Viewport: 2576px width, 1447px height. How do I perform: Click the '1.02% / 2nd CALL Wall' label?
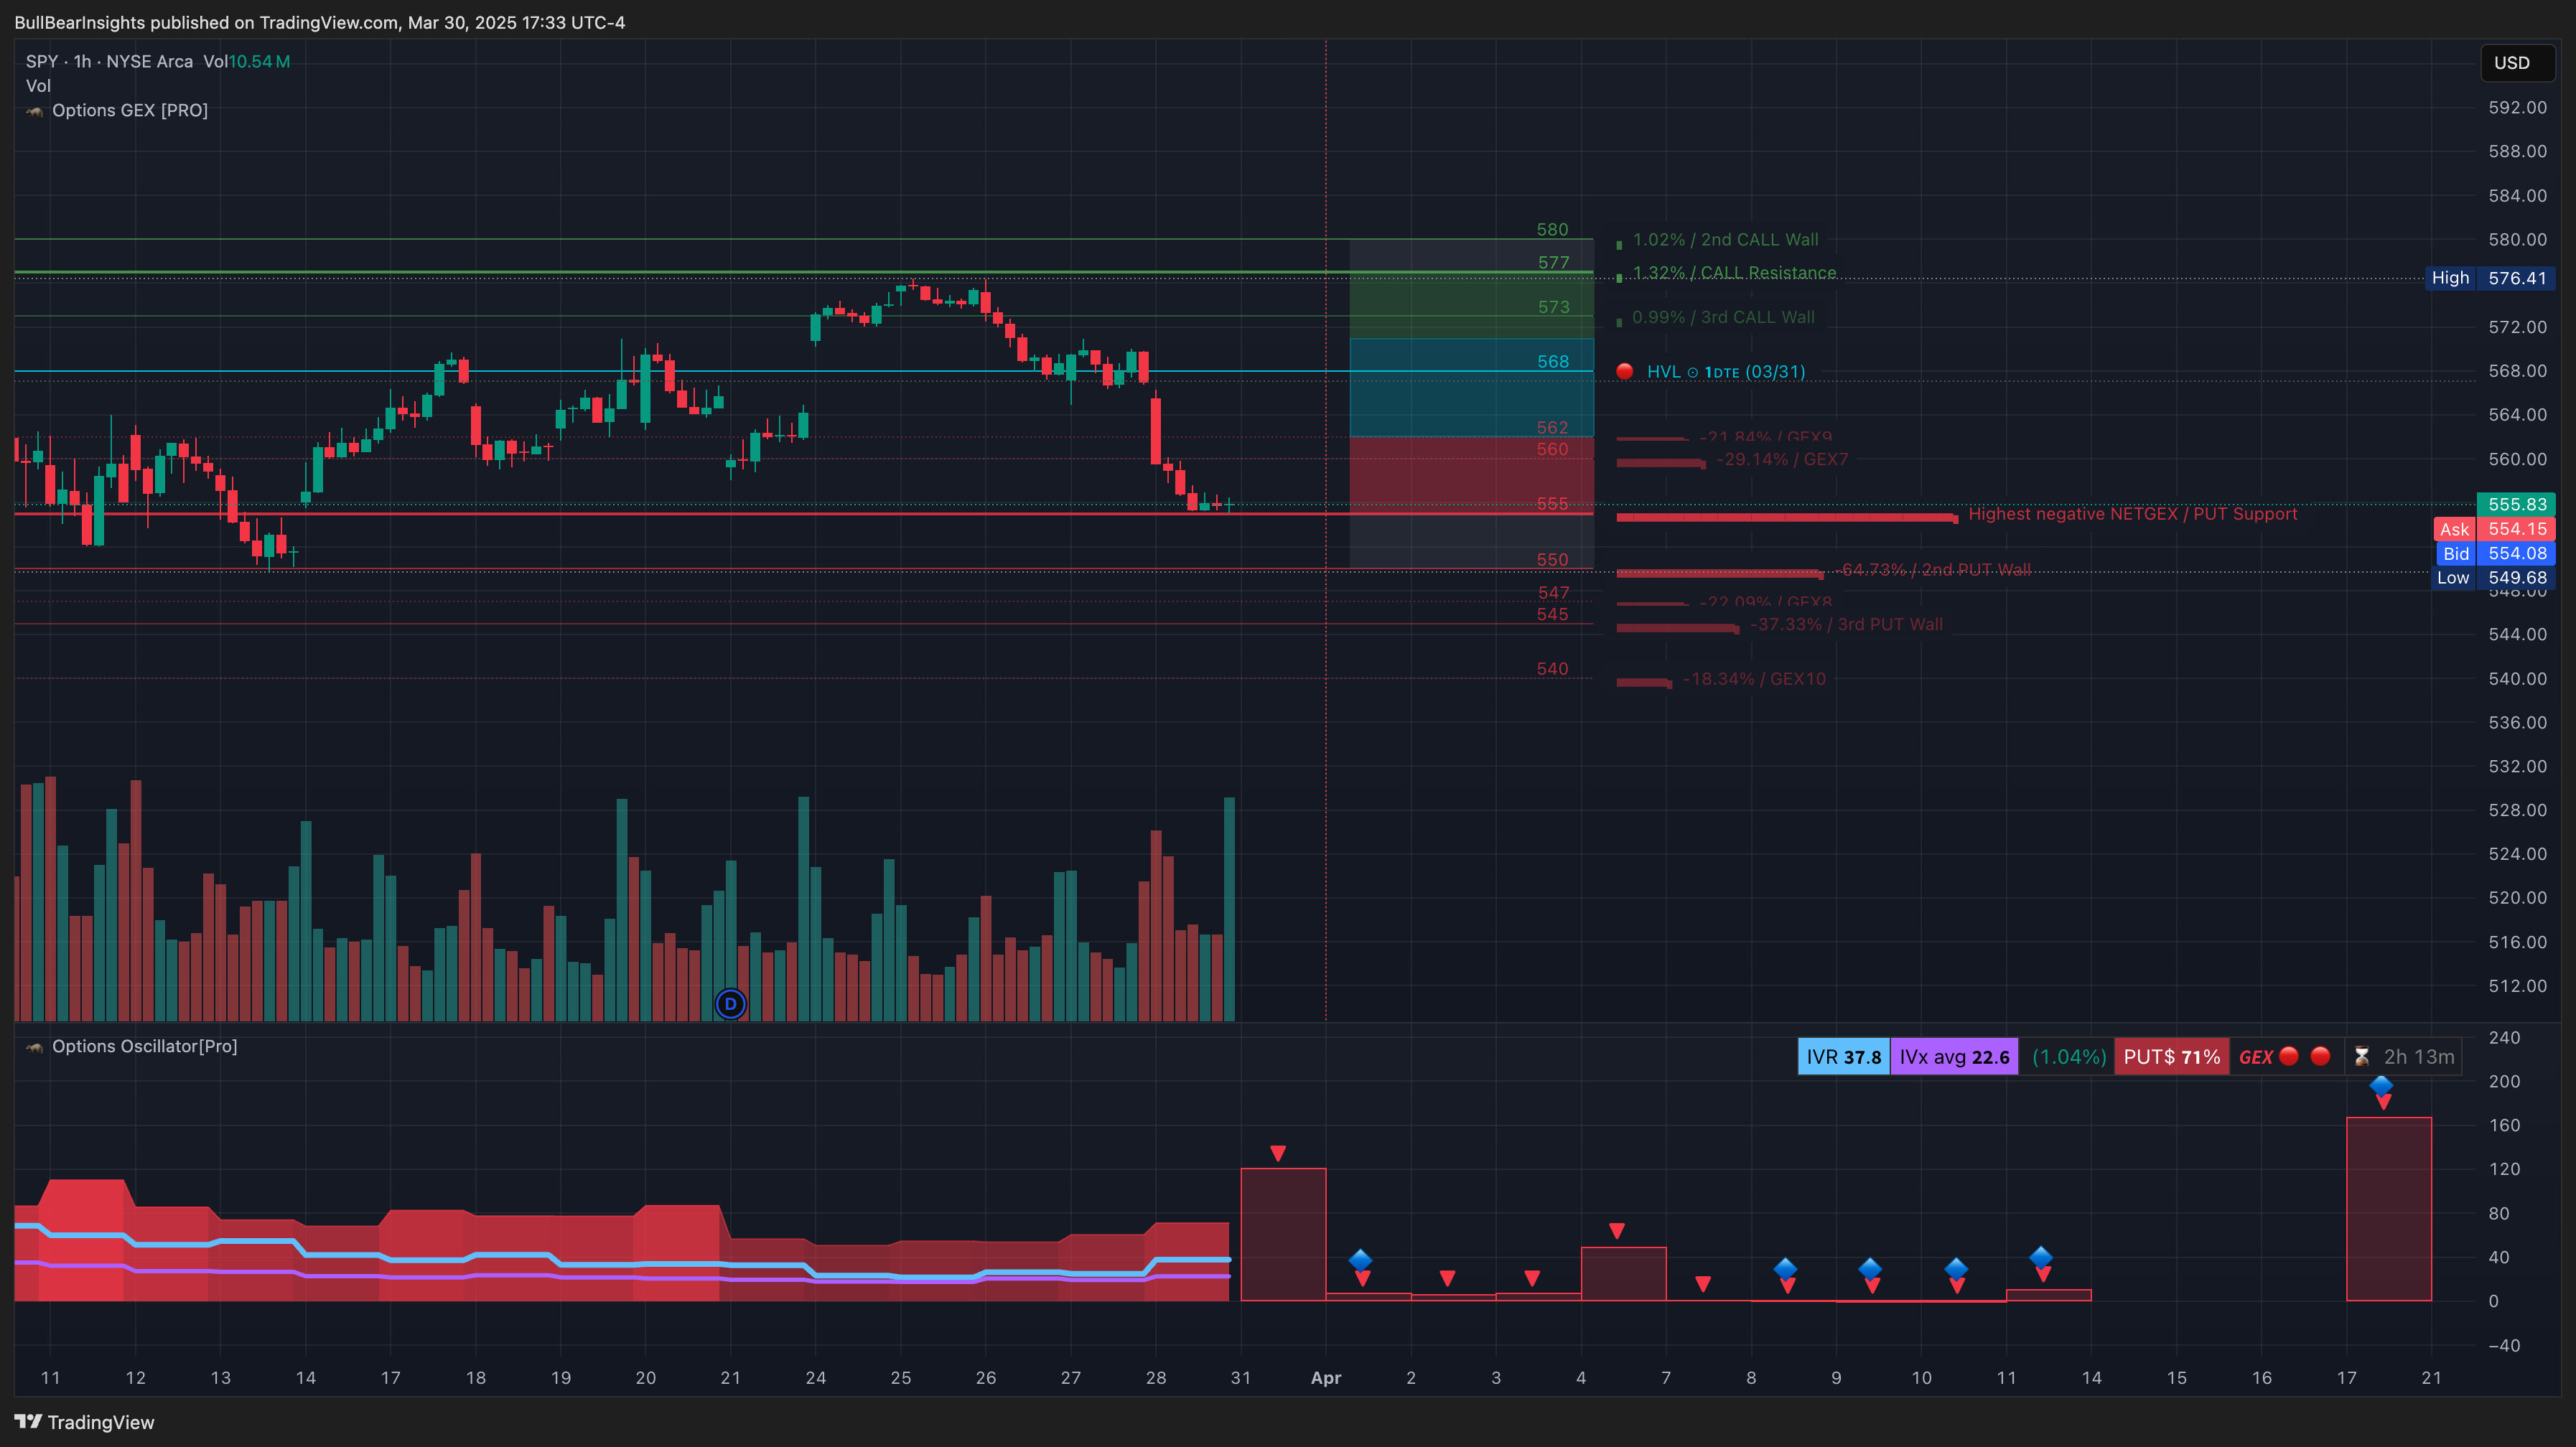[x=1726, y=240]
